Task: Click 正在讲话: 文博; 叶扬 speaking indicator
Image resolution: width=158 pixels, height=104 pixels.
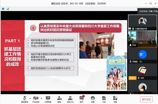Action: click(148, 11)
